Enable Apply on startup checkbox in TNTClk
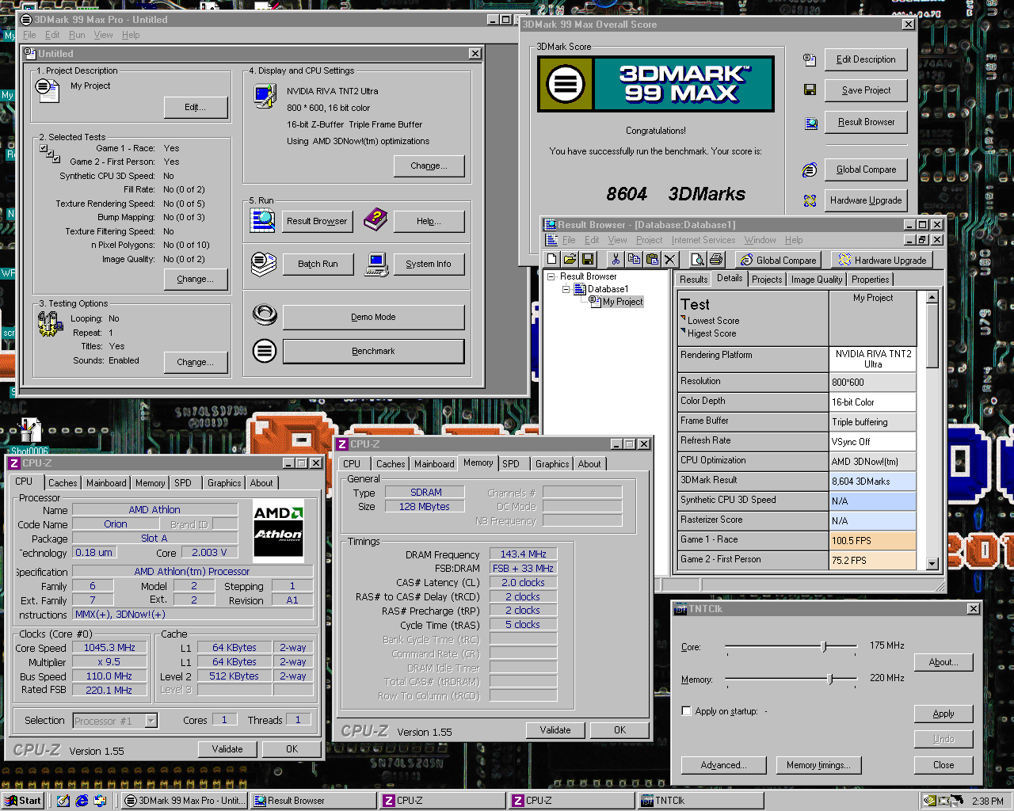 (x=686, y=711)
